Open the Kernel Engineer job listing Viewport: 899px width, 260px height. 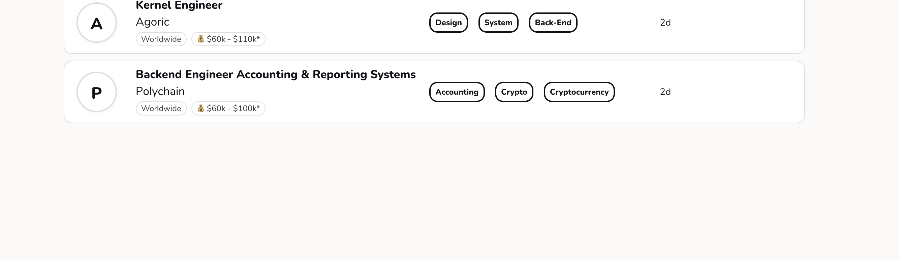[179, 5]
